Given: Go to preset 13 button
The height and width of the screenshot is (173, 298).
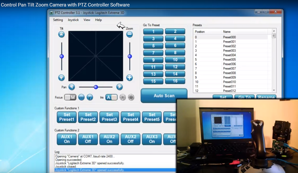Looking at the screenshot, I should (x=153, y=74).
